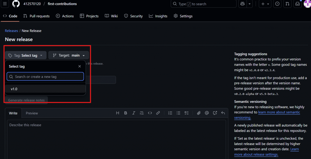Switch to the Security tab

[x=133, y=16]
